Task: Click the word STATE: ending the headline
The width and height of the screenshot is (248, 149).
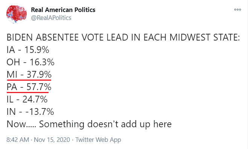Action: click(x=227, y=38)
